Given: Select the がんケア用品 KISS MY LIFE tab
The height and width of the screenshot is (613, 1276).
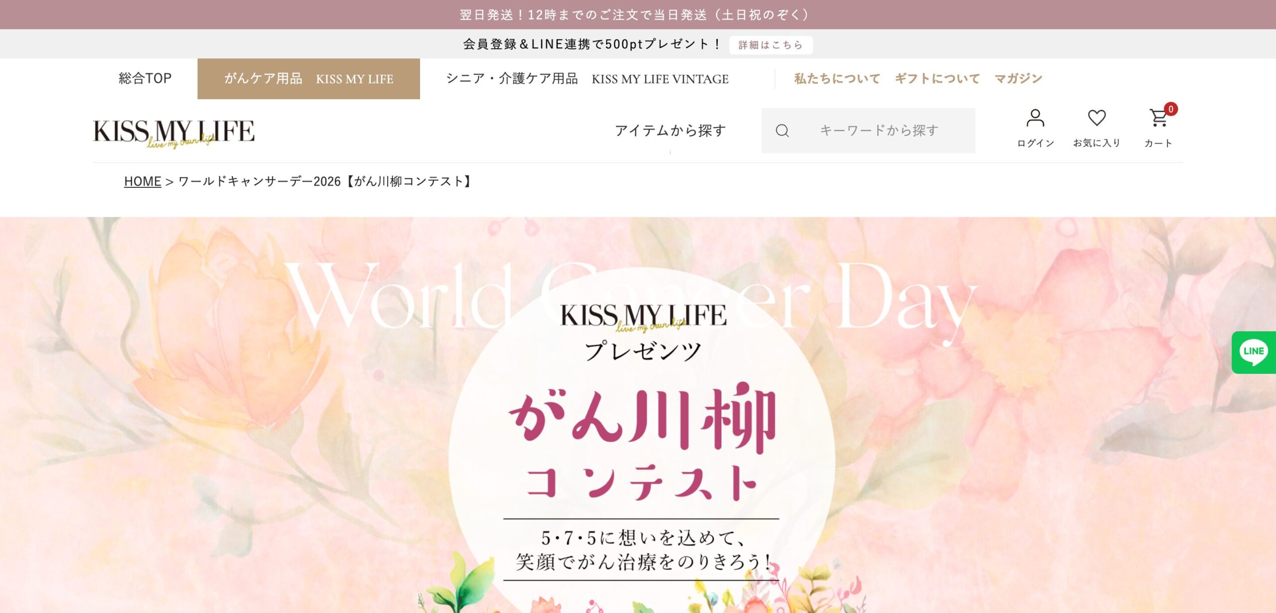Looking at the screenshot, I should [x=309, y=79].
